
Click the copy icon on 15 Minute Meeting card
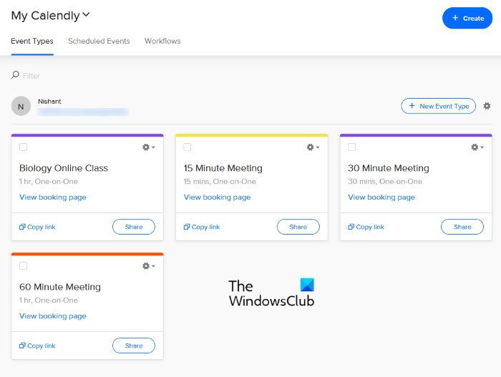187,227
